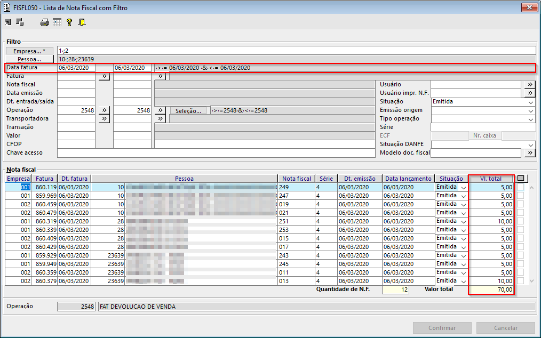Open the calendar grid toolbar icon

click(57, 22)
